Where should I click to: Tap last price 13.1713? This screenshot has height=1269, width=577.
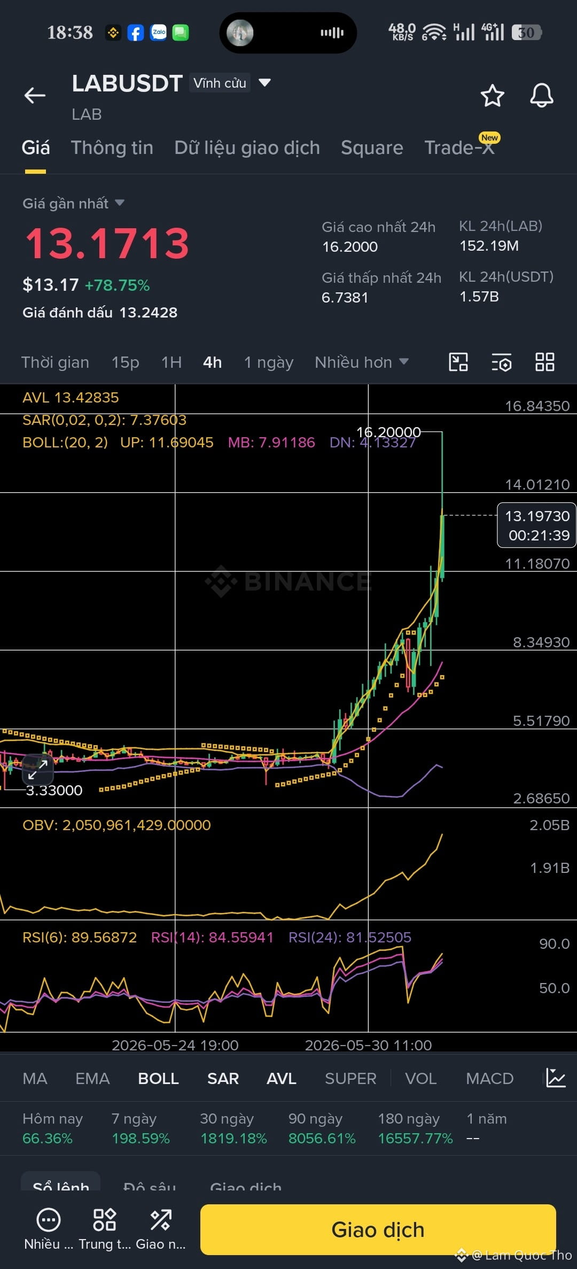pos(107,244)
